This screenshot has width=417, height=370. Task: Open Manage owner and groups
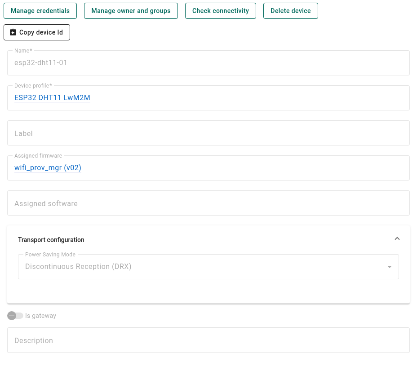tap(131, 11)
